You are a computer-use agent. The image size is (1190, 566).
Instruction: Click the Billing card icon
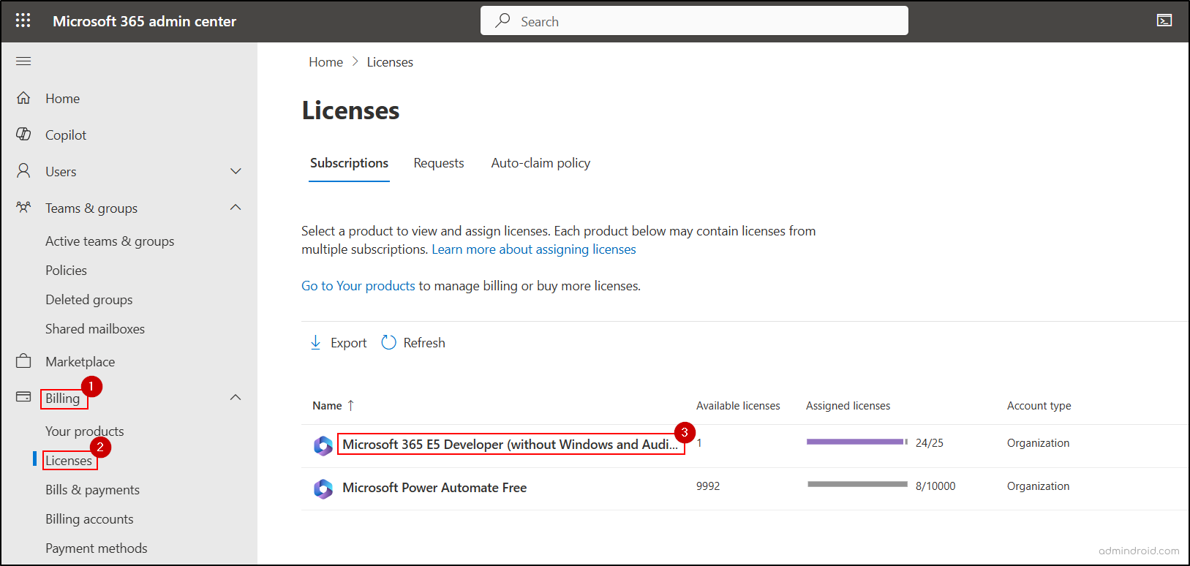pos(23,397)
